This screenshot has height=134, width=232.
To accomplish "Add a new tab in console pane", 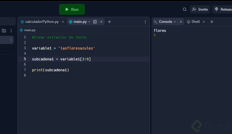I will [x=212, y=22].
